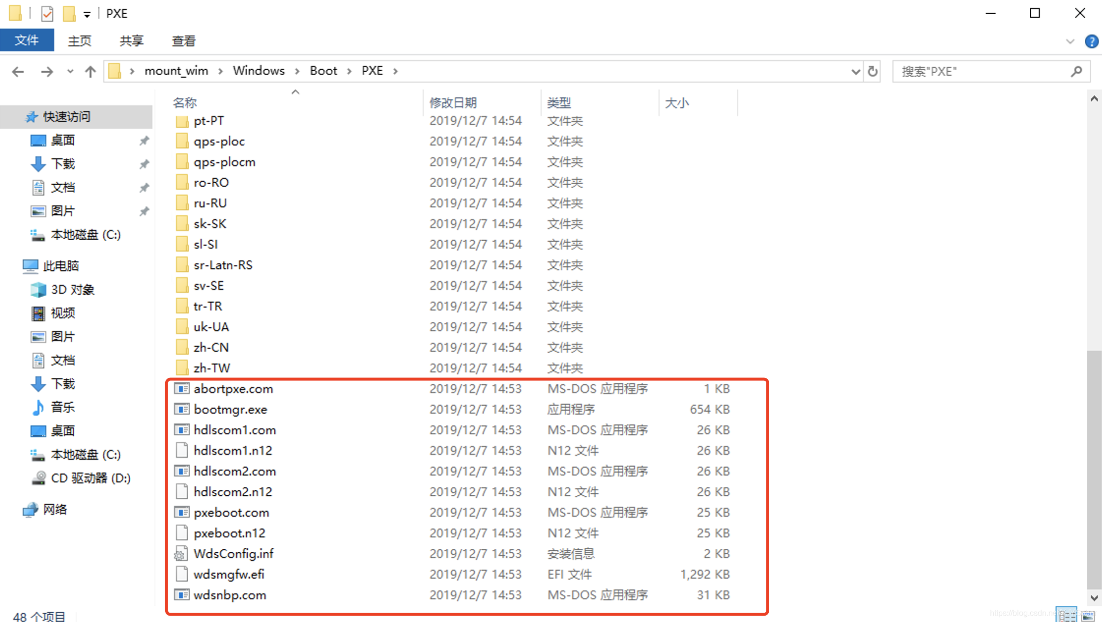Screen dimensions: 1102x622
Task: Click the properties checkmark quick-access icon
Action: click(47, 14)
